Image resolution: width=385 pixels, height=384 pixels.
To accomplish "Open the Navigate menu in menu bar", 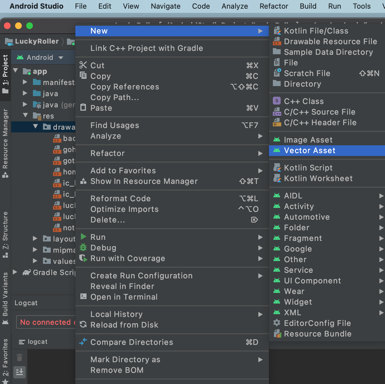I will pos(166,6).
